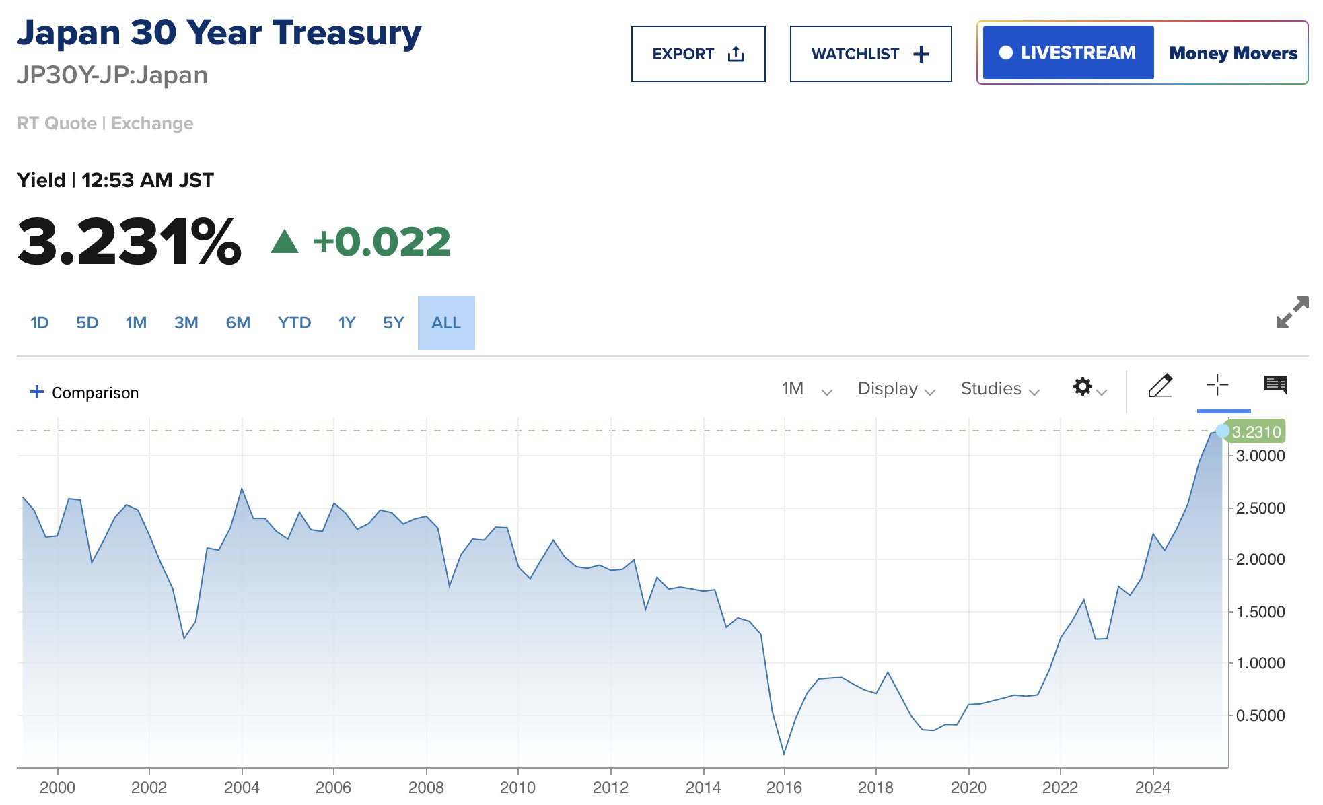Click the 2016 label on time axis

[784, 787]
